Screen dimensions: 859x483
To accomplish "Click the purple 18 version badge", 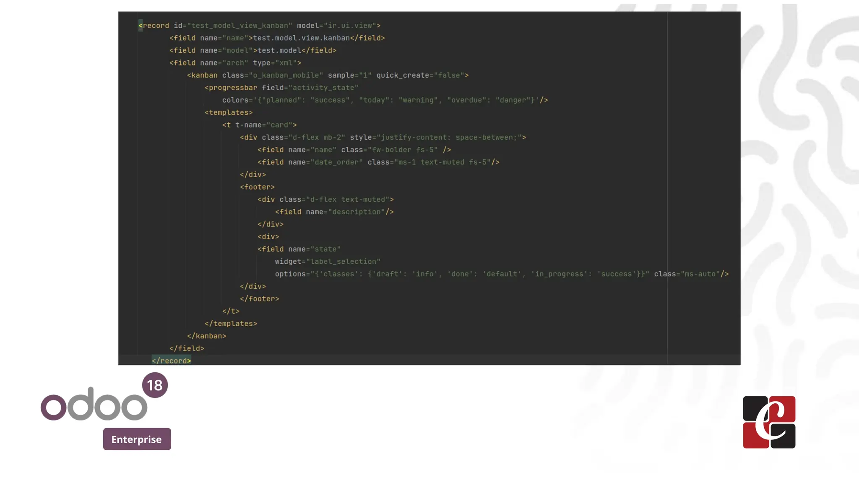I will click(x=155, y=385).
